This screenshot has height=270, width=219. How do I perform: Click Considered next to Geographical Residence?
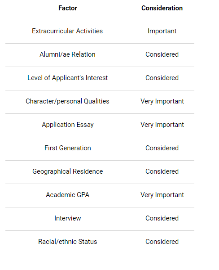click(x=162, y=171)
